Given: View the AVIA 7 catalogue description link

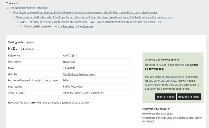Looking at the screenshot, I should [150, 121].
